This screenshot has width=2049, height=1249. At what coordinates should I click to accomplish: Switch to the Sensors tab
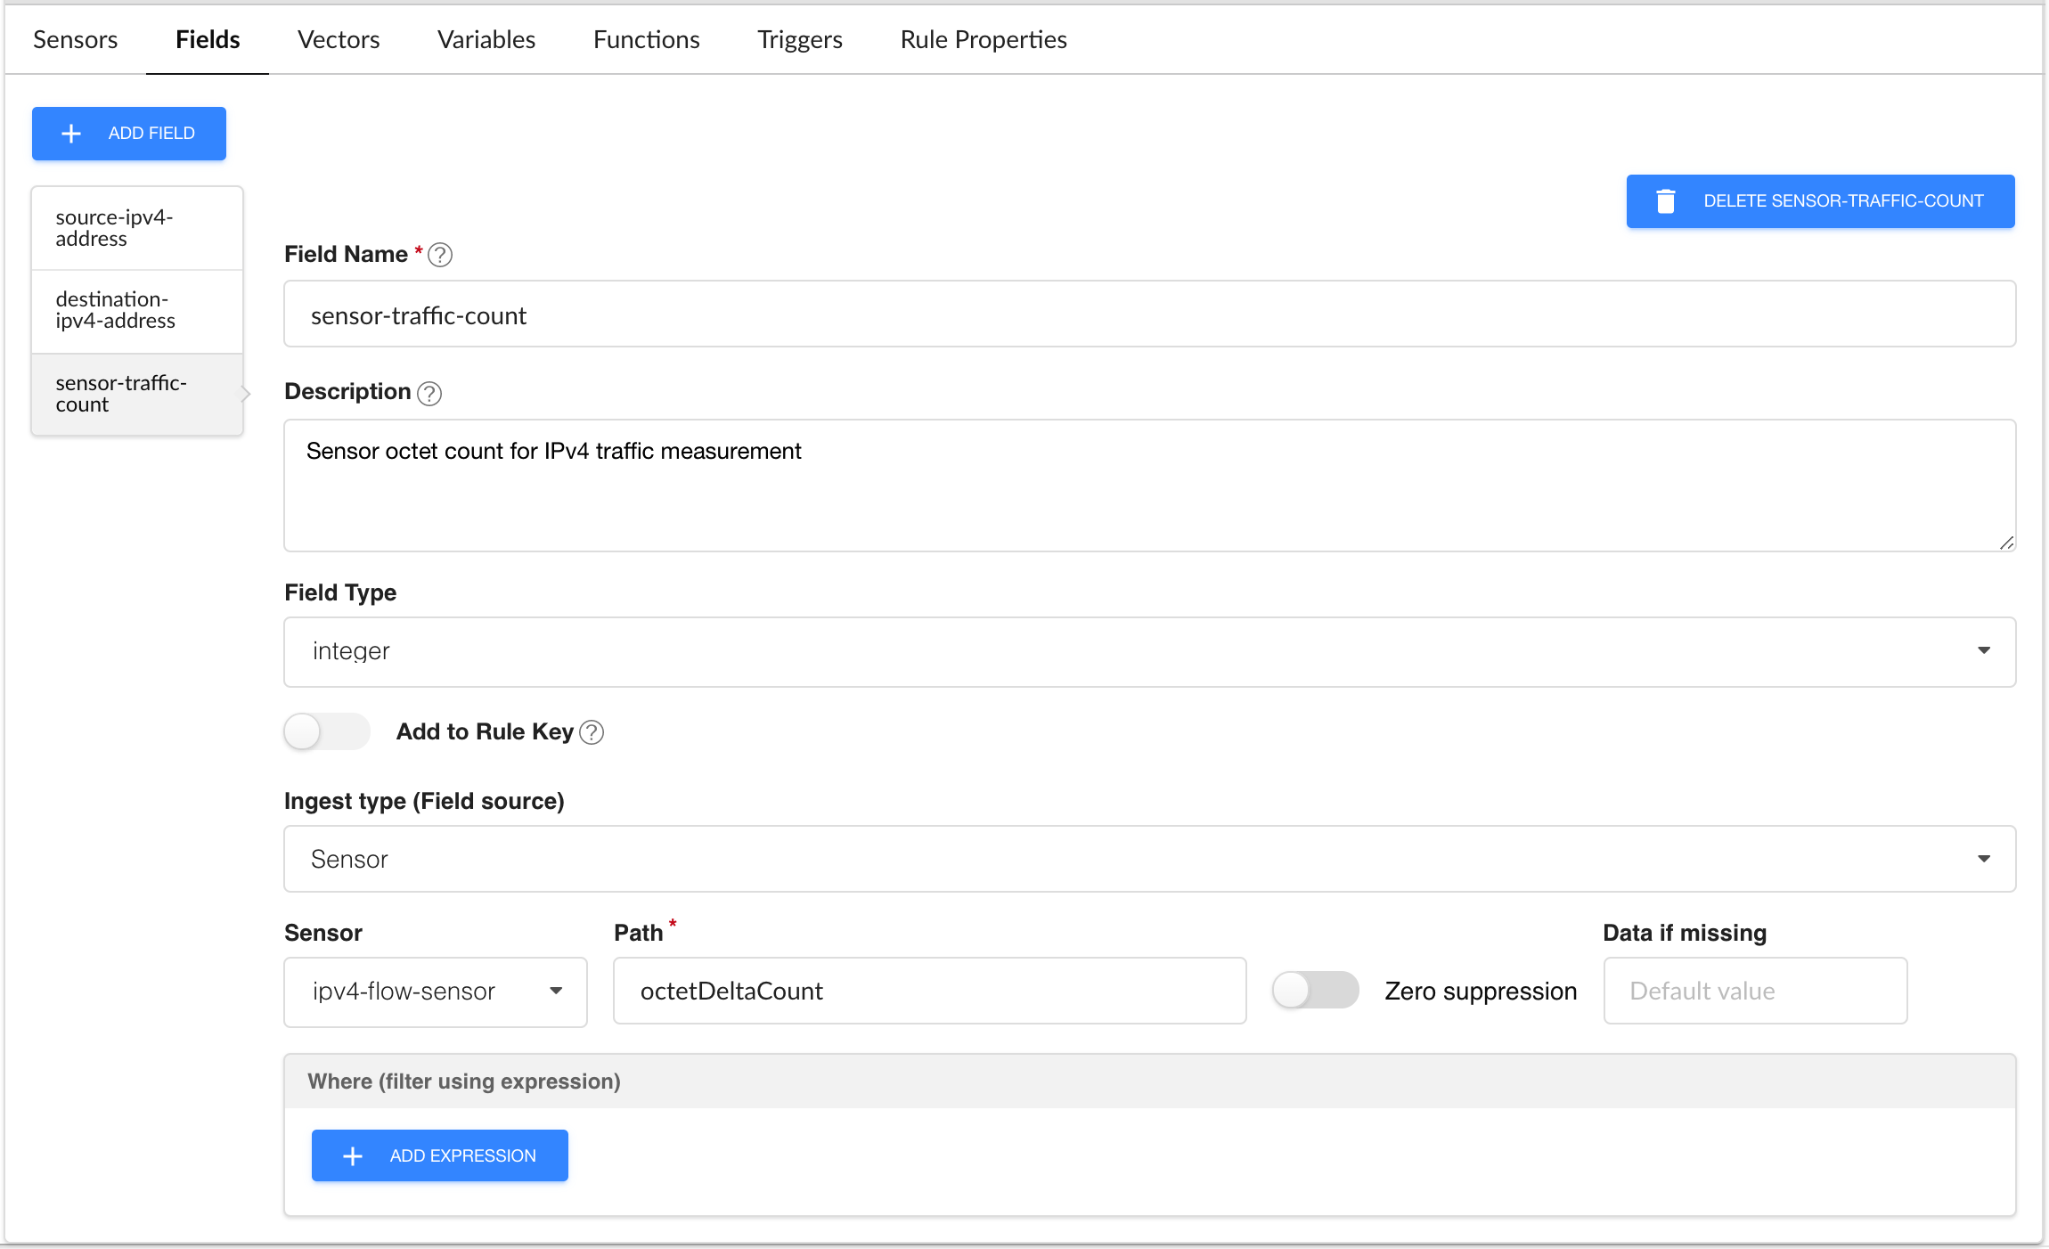pos(75,40)
